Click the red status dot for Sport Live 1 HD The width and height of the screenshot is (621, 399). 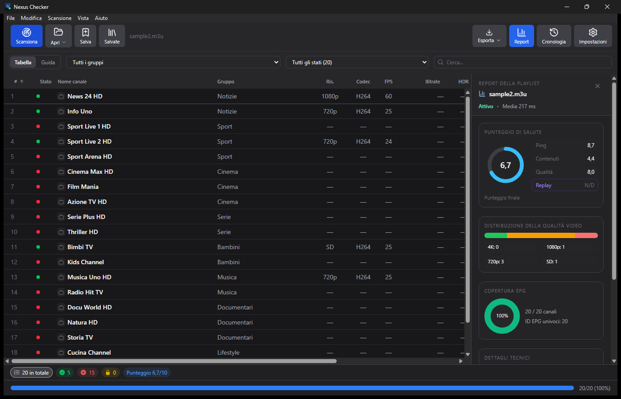pyautogui.click(x=38, y=126)
